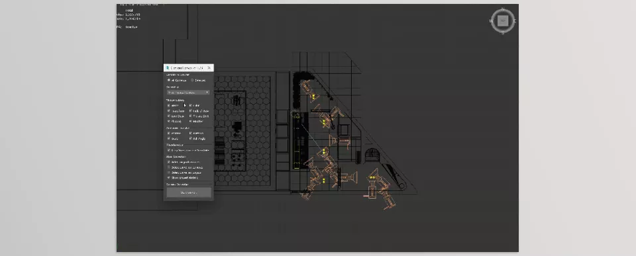Toggle the Roll Angle checkbox
Viewport: 636px width, 256px height.
(191, 138)
